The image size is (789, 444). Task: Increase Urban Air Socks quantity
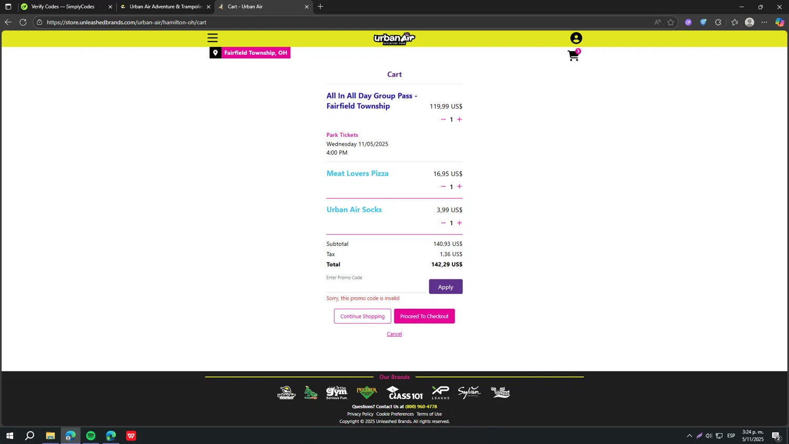459,223
